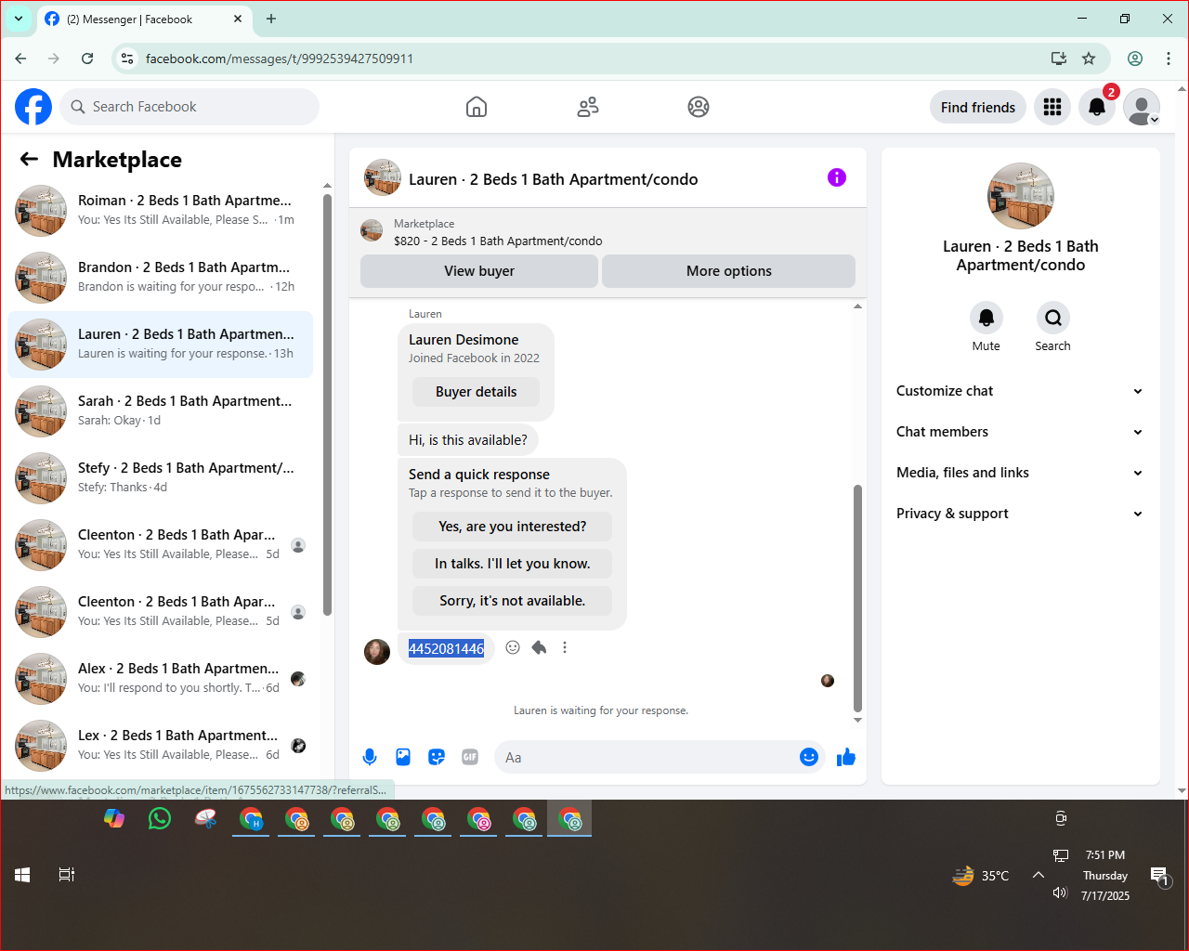Open the tab search dropdown in Chrome
The image size is (1189, 951).
(19, 19)
